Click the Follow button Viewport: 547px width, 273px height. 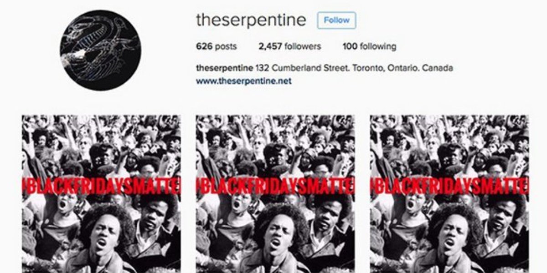336,20
